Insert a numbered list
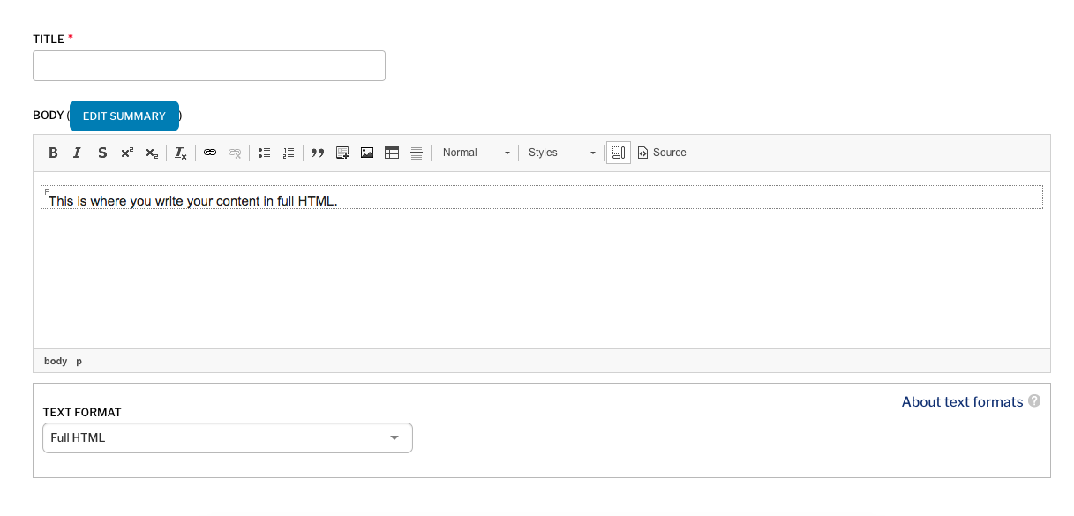The height and width of the screenshot is (516, 1074). (x=289, y=153)
